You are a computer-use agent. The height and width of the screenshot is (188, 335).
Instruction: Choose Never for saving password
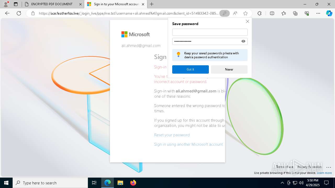[x=229, y=69]
